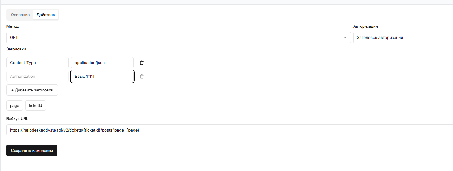Focus the Authorization header name field
The height and width of the screenshot is (171, 453).
pos(37,77)
